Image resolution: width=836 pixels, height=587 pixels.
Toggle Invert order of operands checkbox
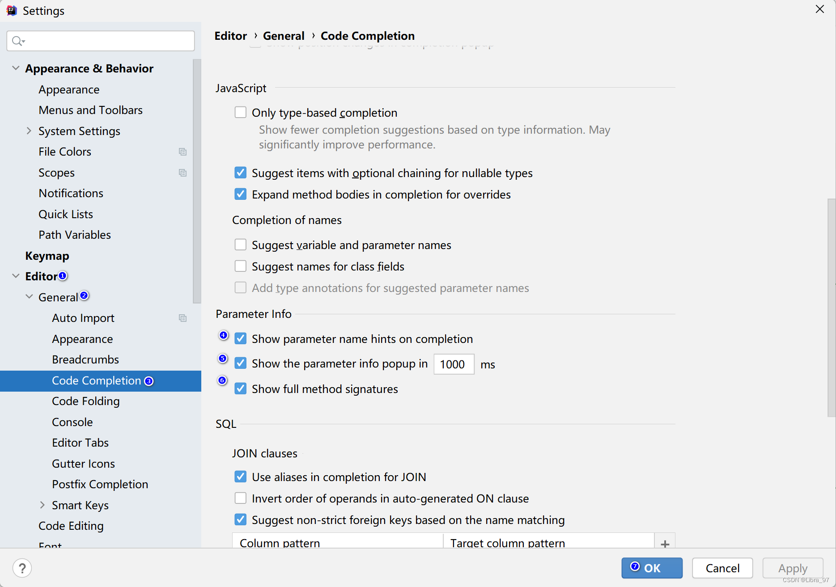[x=241, y=498]
